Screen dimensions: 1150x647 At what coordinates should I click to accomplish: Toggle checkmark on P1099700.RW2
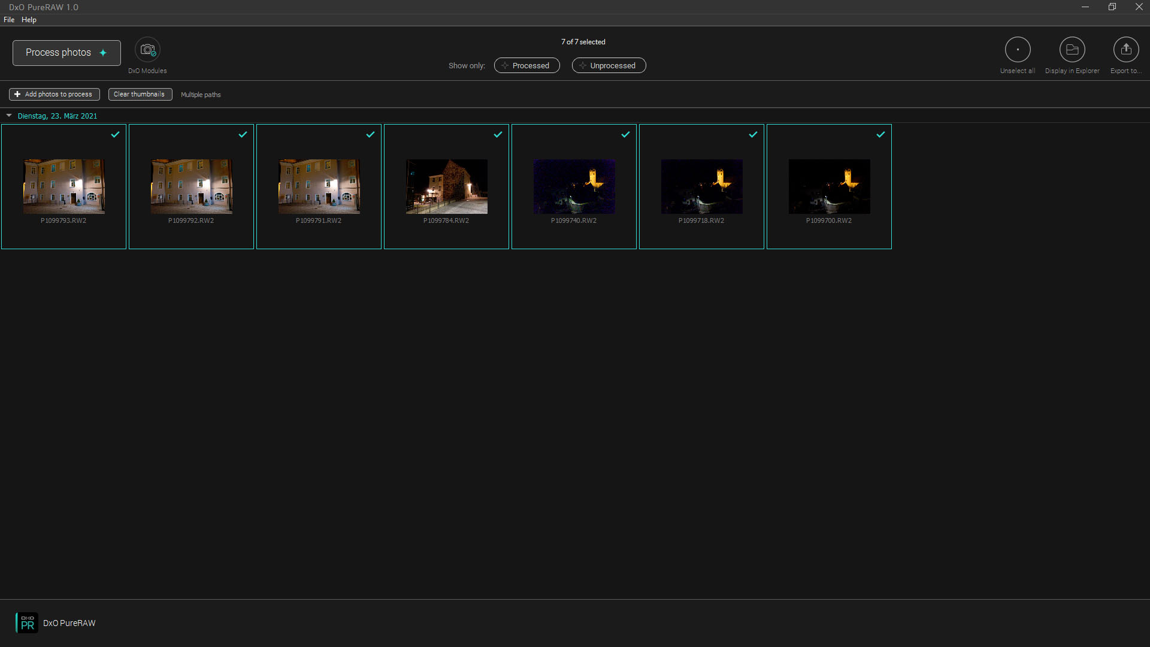880,135
